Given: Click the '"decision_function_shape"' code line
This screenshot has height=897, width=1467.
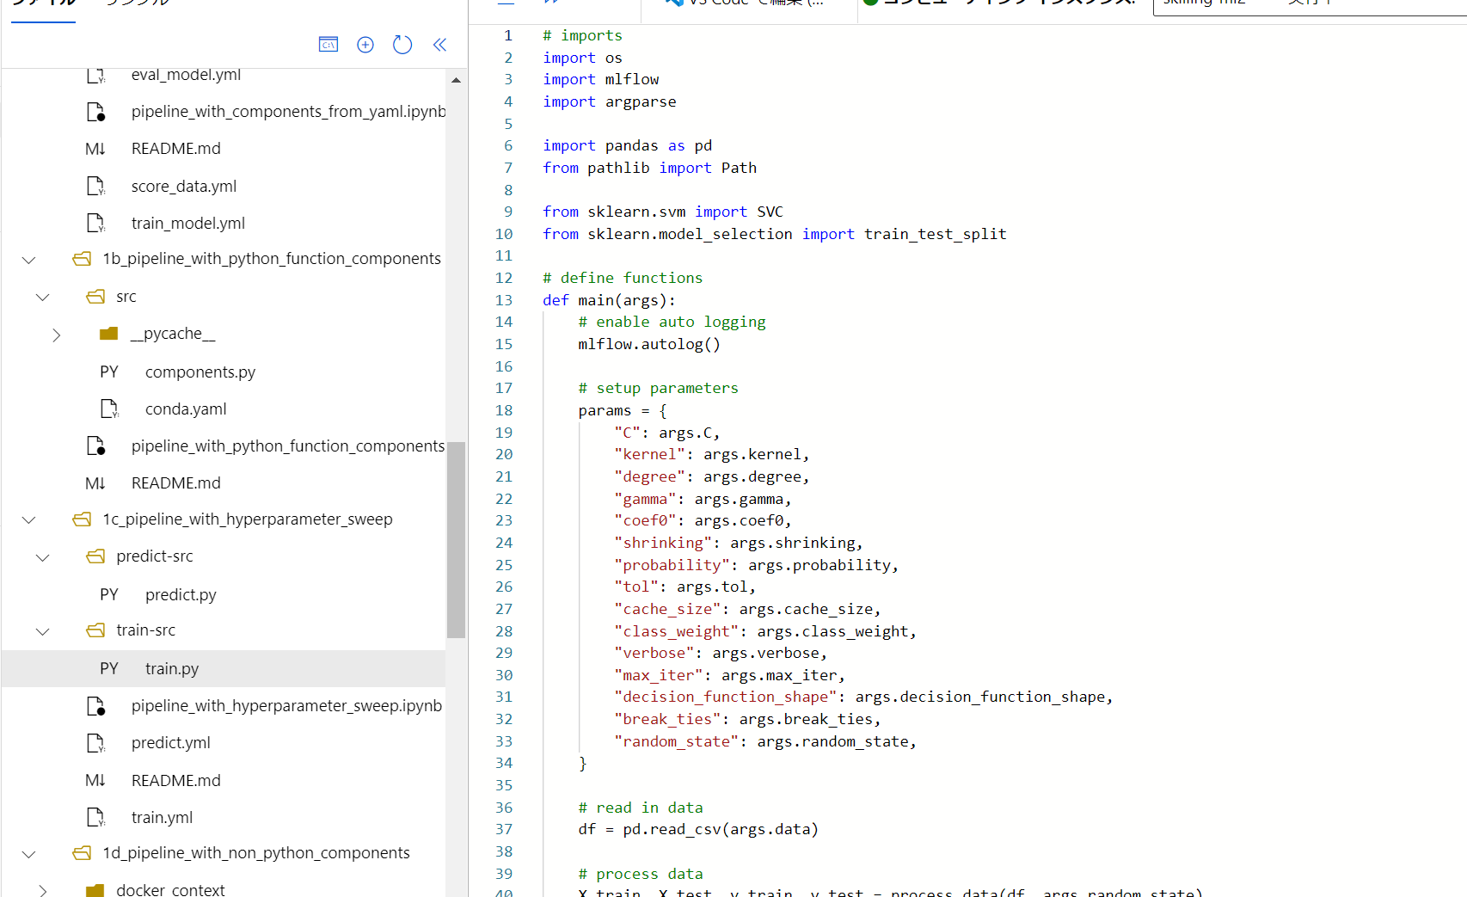Looking at the screenshot, I should click(863, 697).
